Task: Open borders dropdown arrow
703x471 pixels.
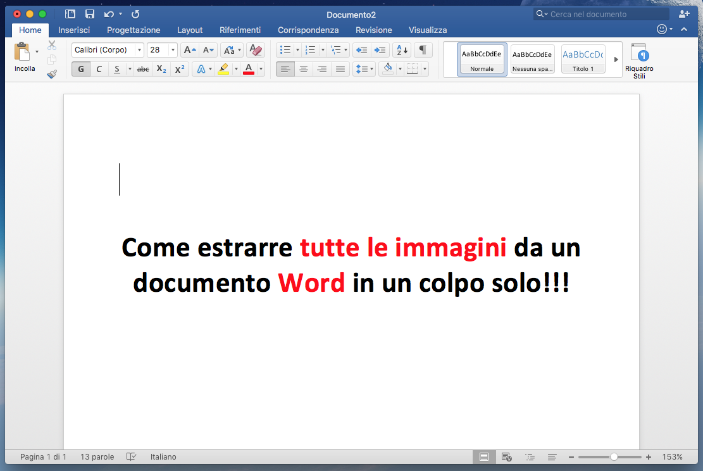Action: (425, 69)
